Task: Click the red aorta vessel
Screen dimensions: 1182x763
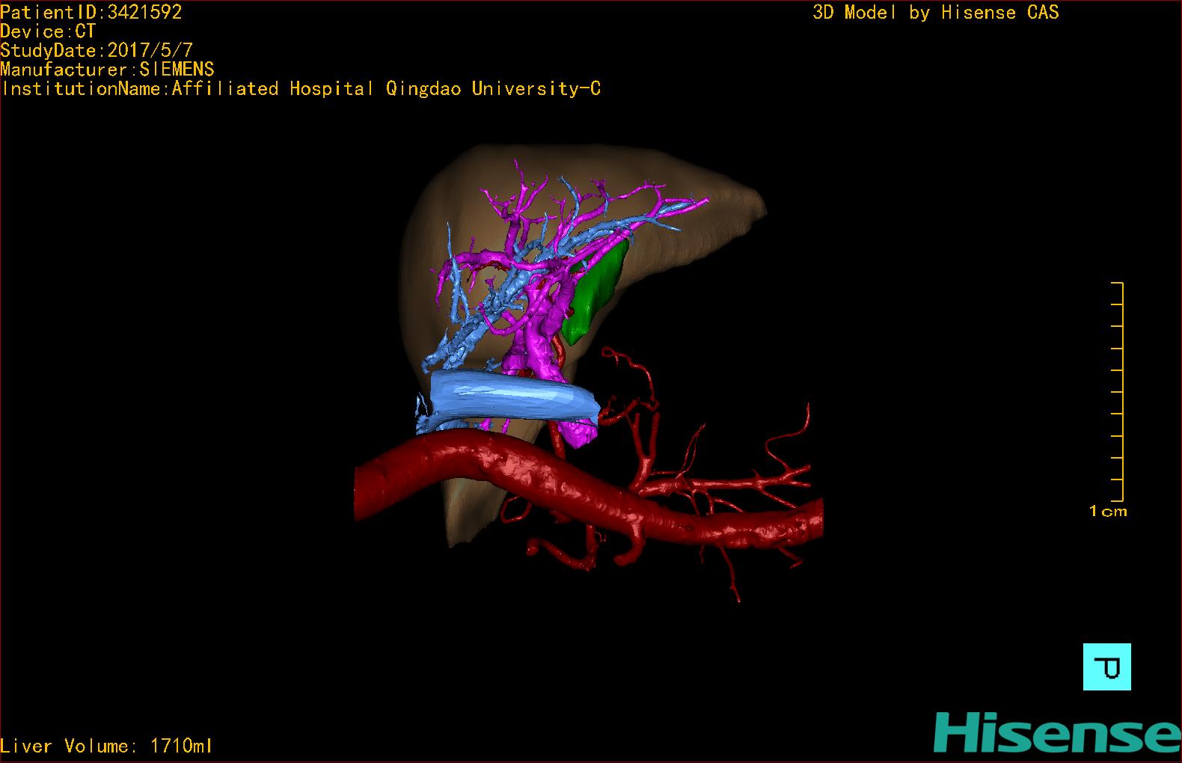Action: coord(587,488)
